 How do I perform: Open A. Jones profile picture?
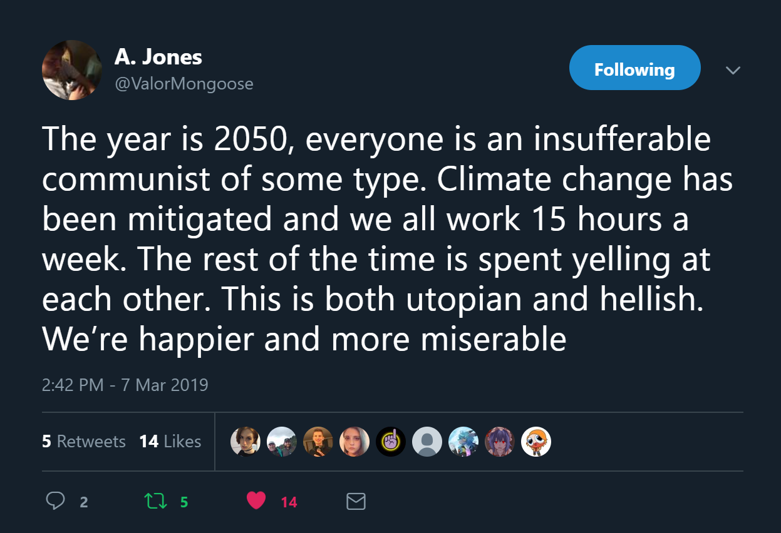click(72, 70)
